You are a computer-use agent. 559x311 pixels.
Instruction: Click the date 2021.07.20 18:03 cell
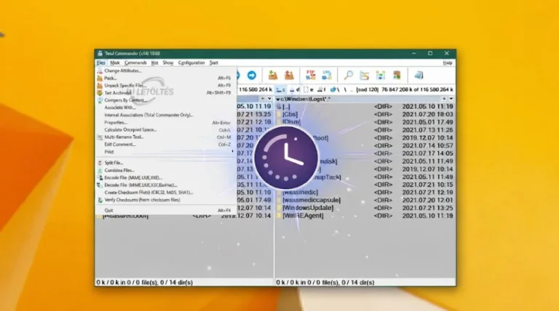(427, 115)
